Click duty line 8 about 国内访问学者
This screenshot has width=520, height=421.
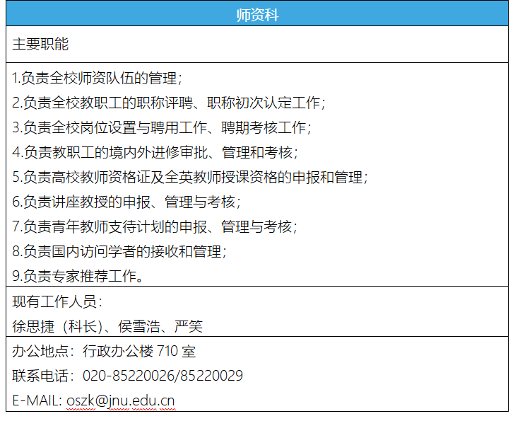[x=119, y=251]
